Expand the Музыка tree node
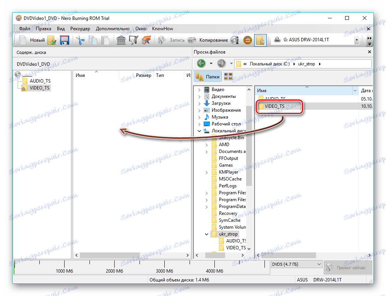This screenshot has height=296, width=386. (x=199, y=117)
